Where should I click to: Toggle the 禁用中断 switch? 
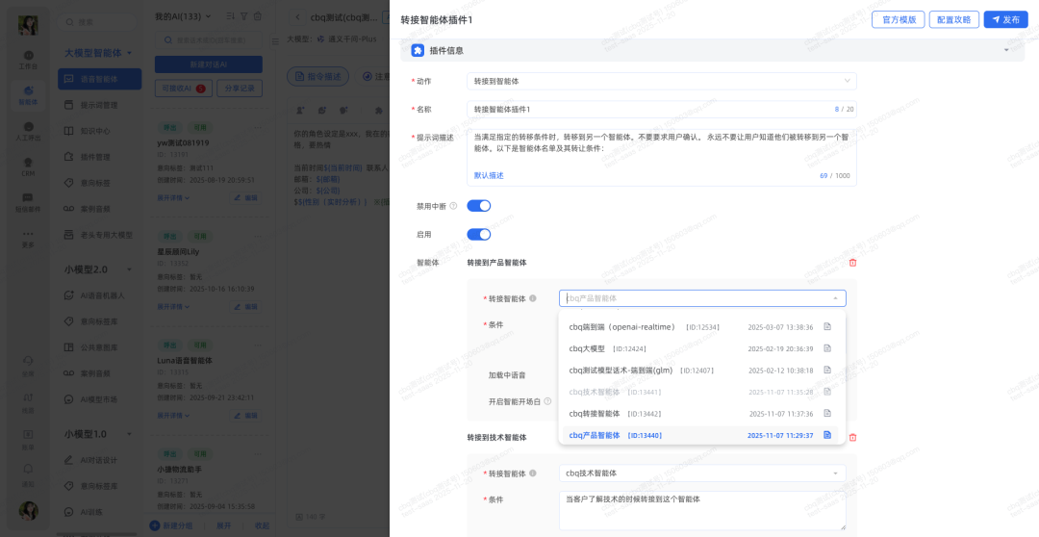click(478, 206)
